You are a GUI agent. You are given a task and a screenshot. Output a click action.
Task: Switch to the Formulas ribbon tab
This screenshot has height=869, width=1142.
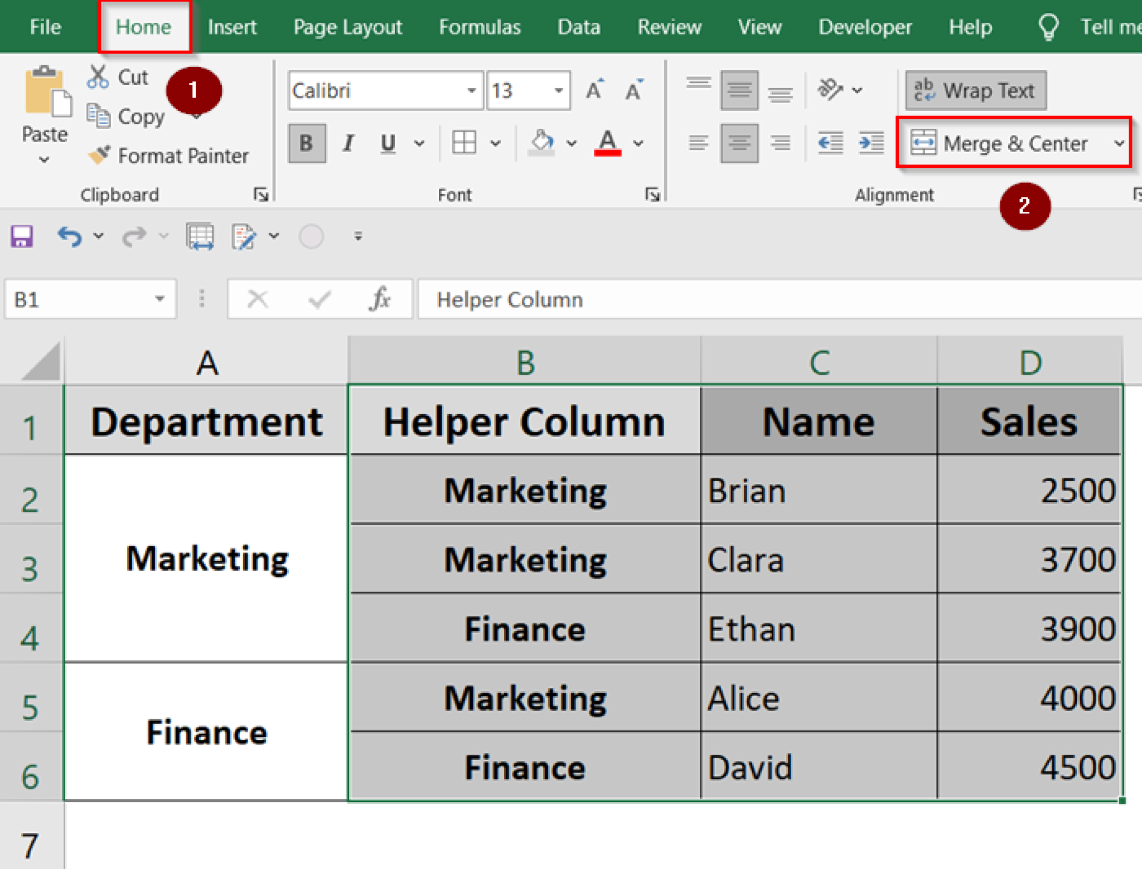pos(480,27)
